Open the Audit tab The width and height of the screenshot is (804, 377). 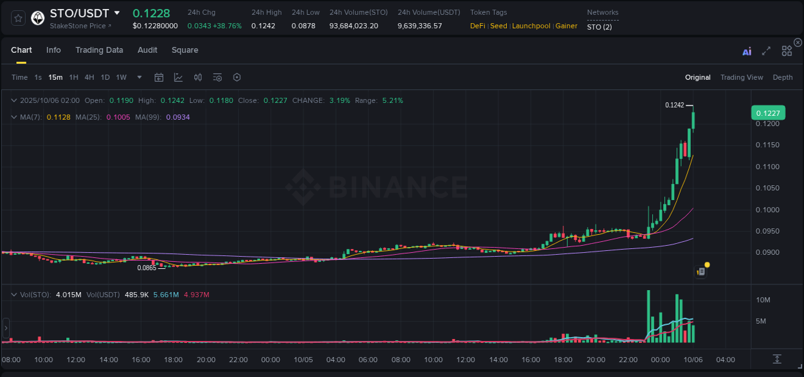(147, 50)
